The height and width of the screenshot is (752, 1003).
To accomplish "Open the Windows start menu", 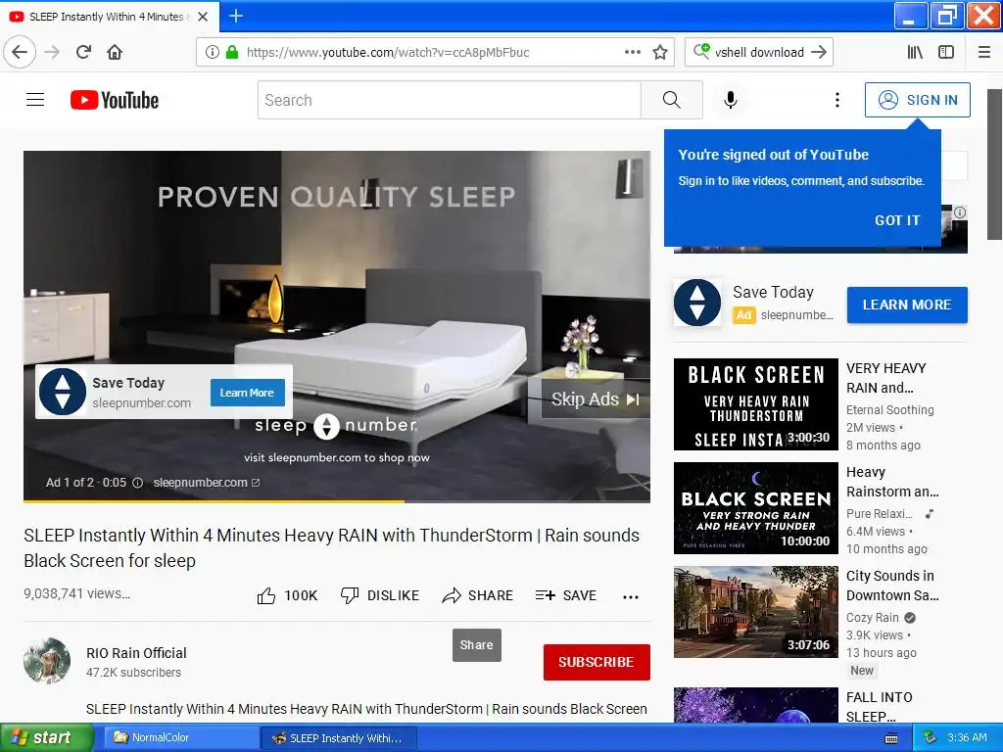I will pyautogui.click(x=47, y=737).
